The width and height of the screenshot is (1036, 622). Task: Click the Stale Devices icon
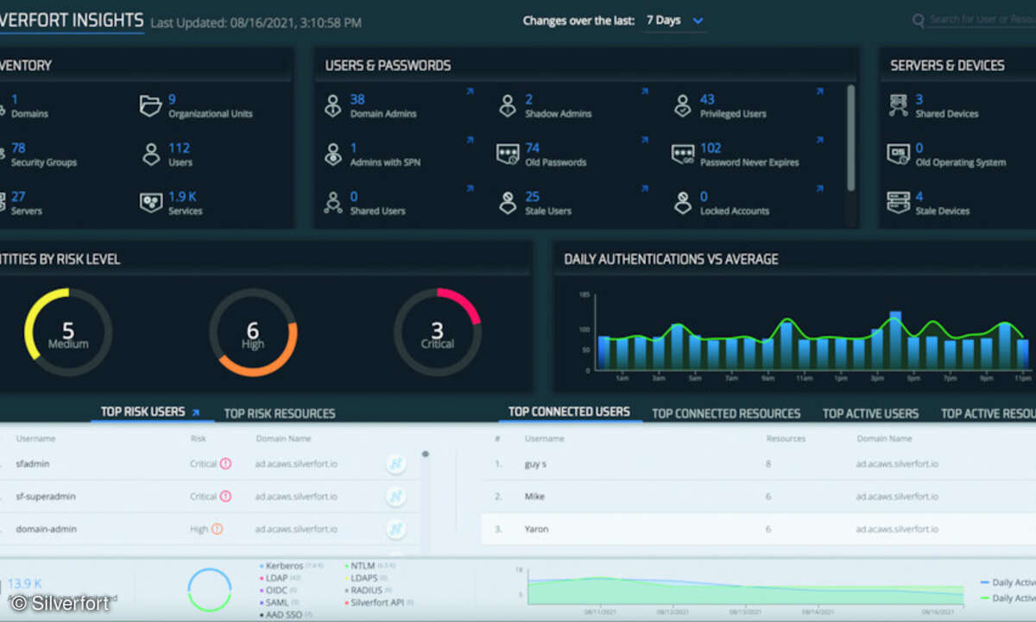(899, 203)
